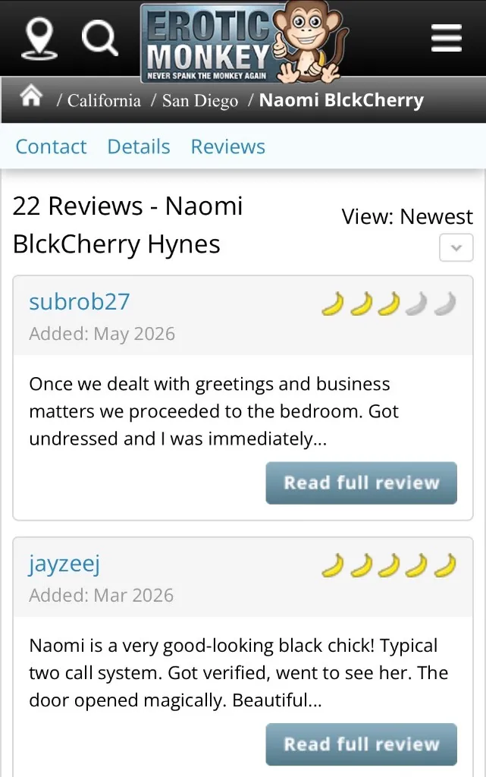Go to the California breadcrumb
Viewport: 486px width, 777px height.
click(x=104, y=100)
